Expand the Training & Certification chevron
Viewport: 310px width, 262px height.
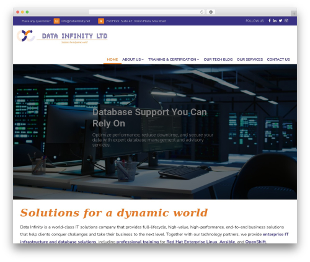(x=198, y=59)
